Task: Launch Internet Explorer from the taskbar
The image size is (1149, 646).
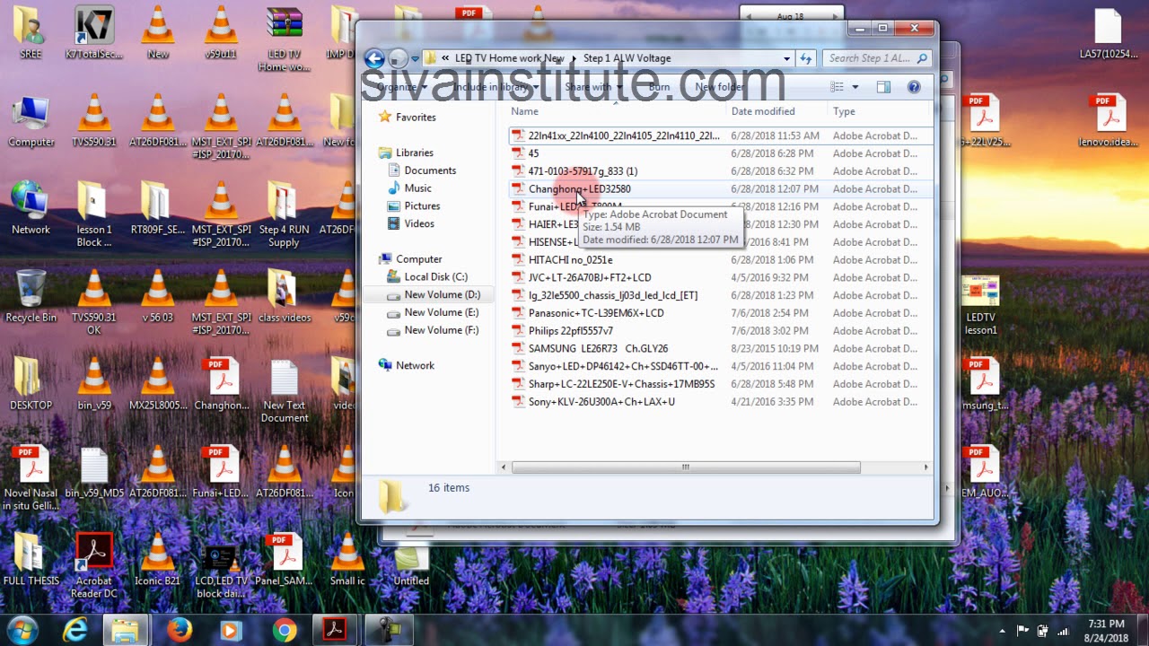Action: pyautogui.click(x=75, y=630)
